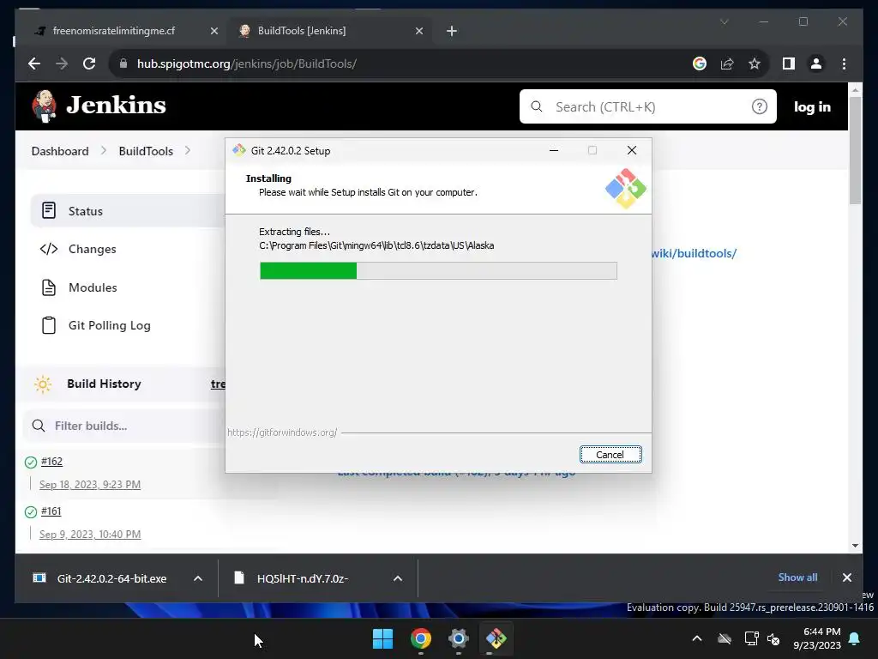Image resolution: width=878 pixels, height=659 pixels.
Task: Expand the BuildTools breadcrumb chevron
Action: (x=188, y=151)
